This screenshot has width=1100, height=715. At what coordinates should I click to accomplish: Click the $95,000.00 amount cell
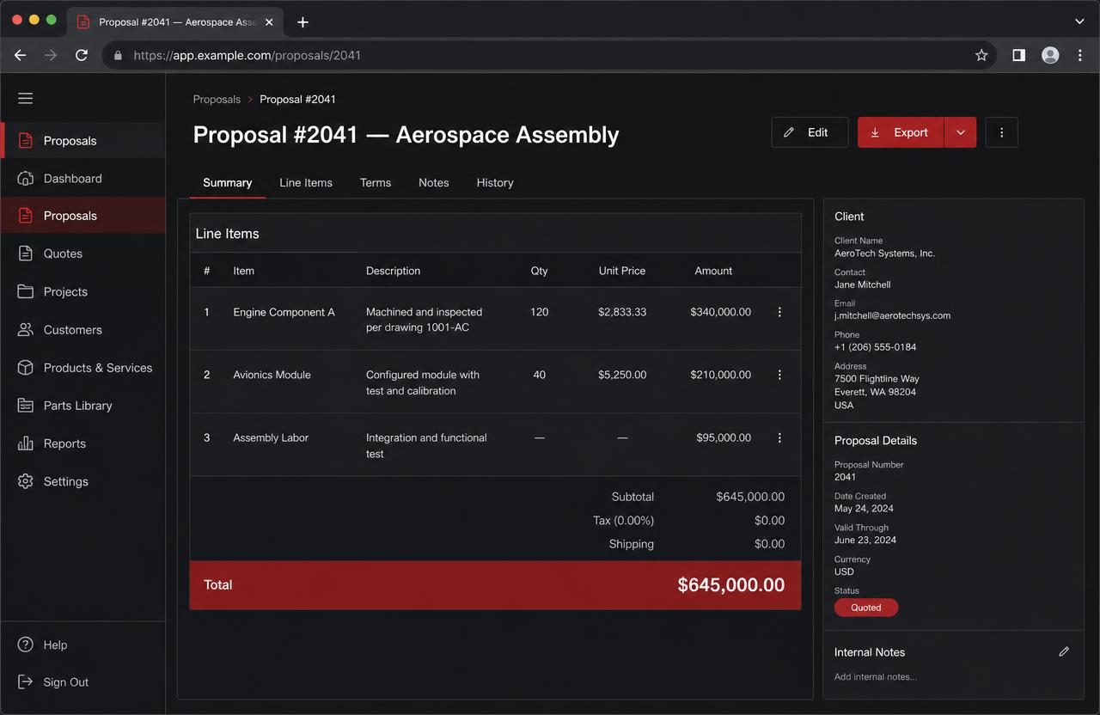pos(724,437)
